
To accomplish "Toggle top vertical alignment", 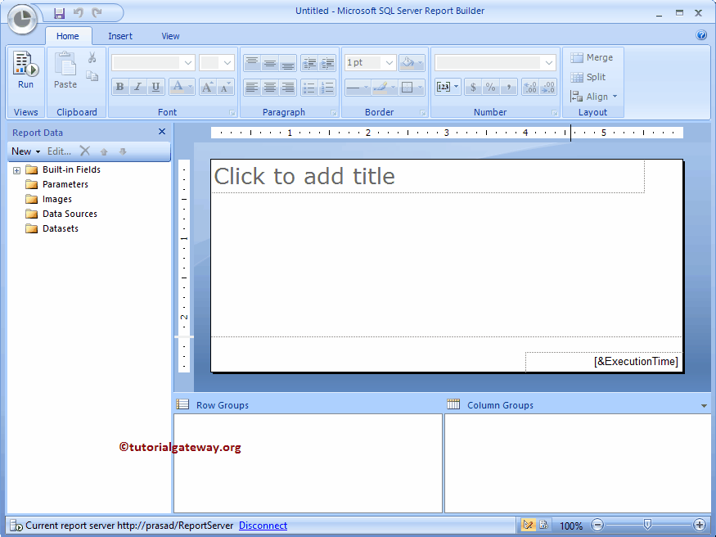I will 251,63.
